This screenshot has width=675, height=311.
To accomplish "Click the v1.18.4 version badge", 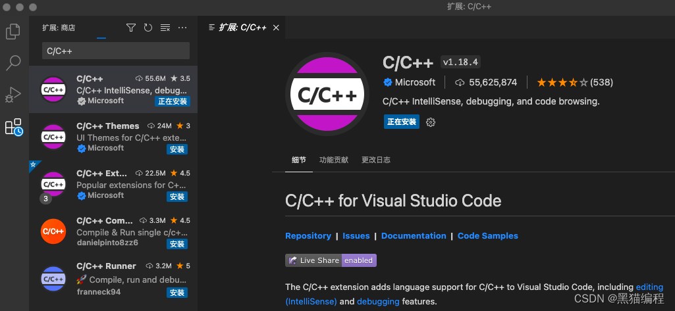I will 460,62.
